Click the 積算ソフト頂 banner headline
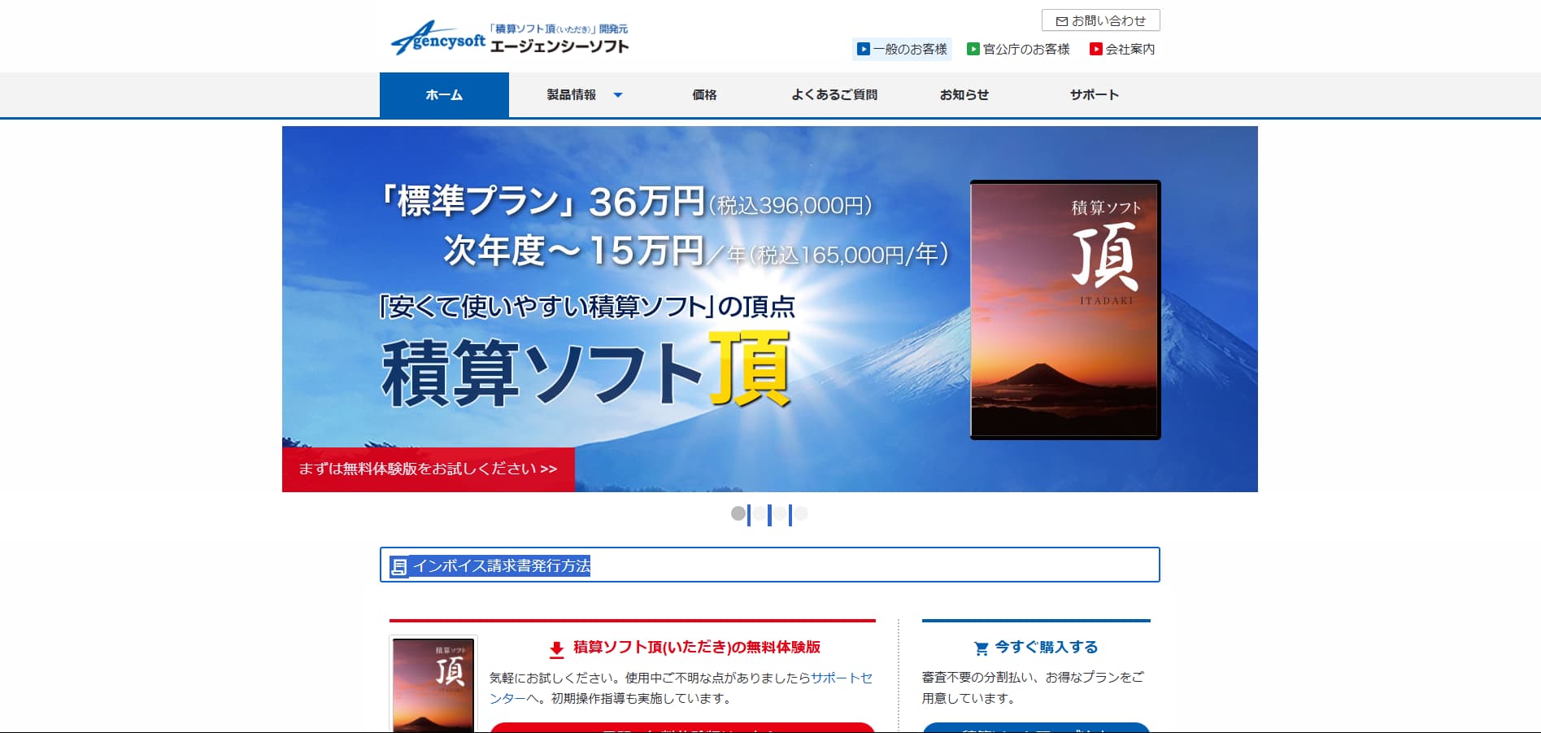This screenshot has height=733, width=1541. 586,371
